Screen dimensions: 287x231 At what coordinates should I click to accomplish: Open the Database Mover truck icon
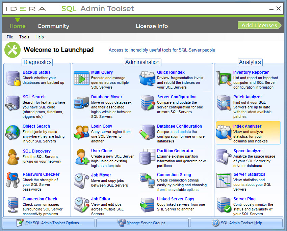point(81,103)
